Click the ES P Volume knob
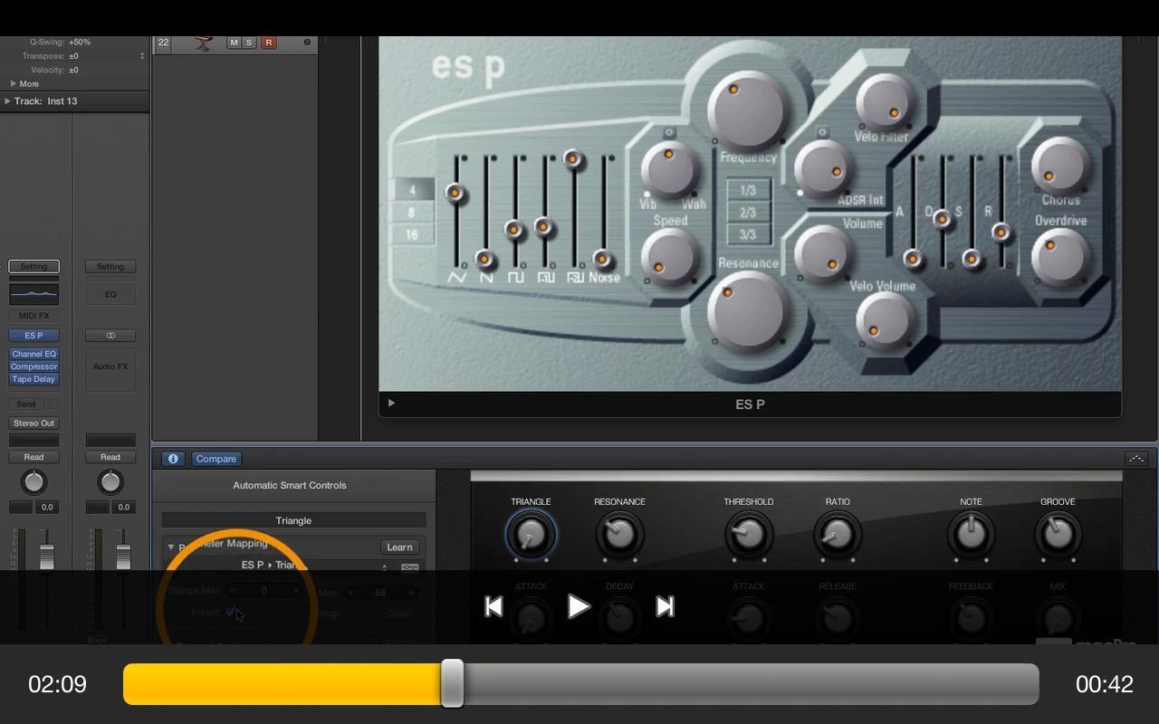 point(822,252)
